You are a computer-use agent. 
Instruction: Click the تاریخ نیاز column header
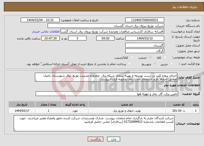[22, 104]
